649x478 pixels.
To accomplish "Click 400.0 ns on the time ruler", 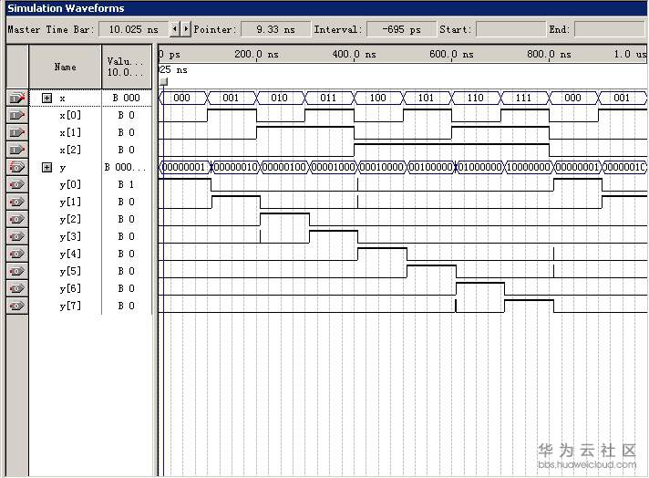I will [355, 54].
